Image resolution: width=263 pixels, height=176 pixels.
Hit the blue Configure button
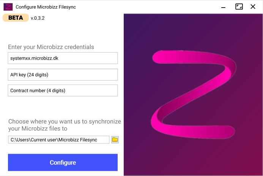pyautogui.click(x=63, y=162)
